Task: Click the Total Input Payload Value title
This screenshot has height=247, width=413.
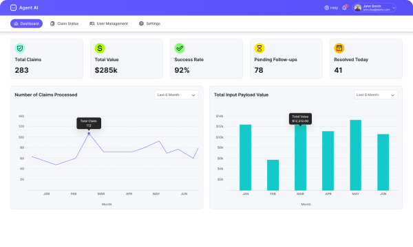Action: [242, 95]
